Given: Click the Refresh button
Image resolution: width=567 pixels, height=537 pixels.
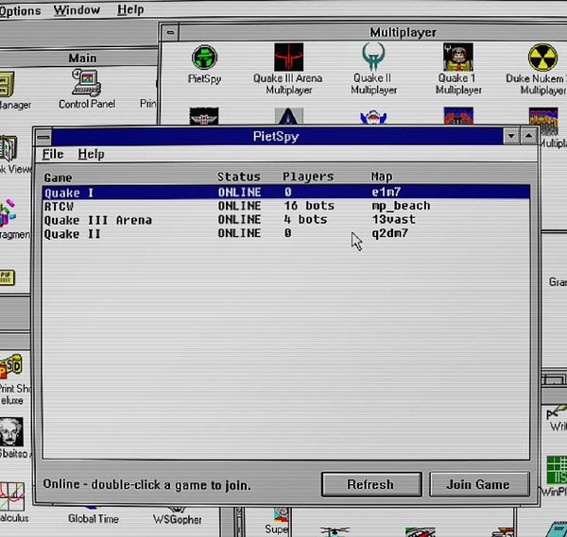Looking at the screenshot, I should [x=371, y=484].
